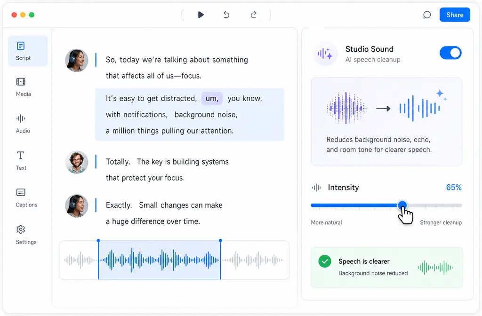
Task: Click the "Speech is clearer" status text
Action: (x=364, y=261)
